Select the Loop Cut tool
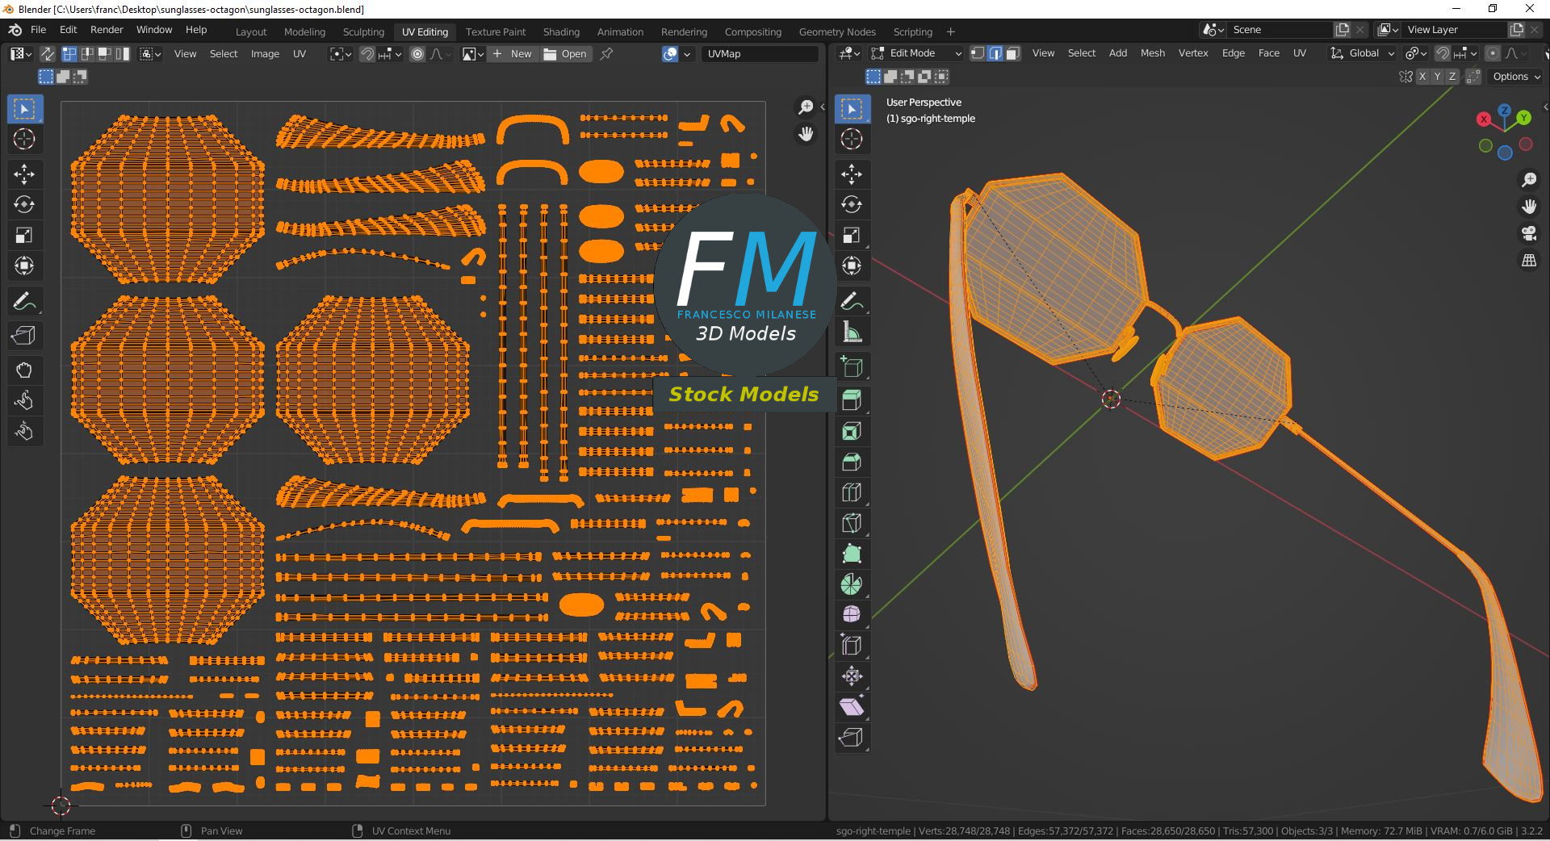The width and height of the screenshot is (1550, 841). click(851, 492)
